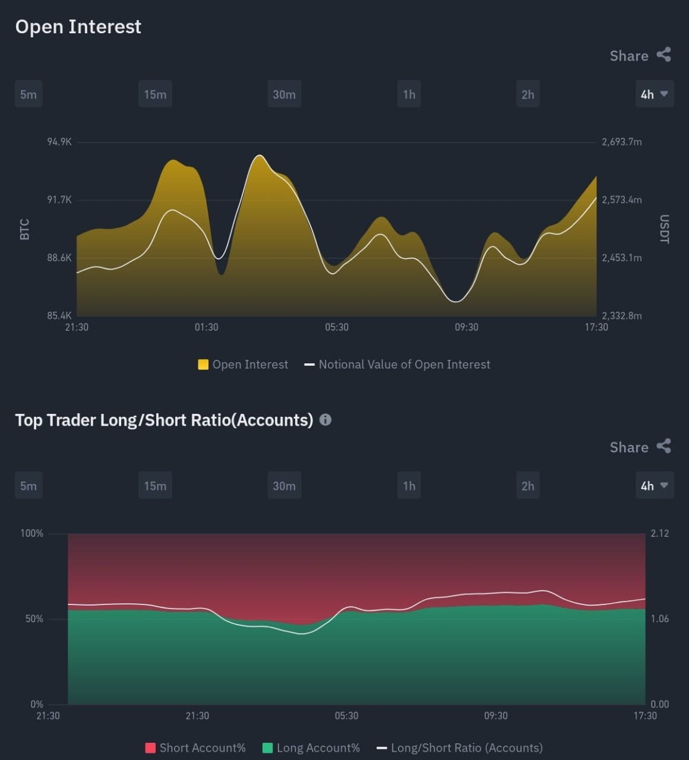The width and height of the screenshot is (689, 760).
Task: Click the 30m interval button on Open Interest chart
Action: [284, 94]
